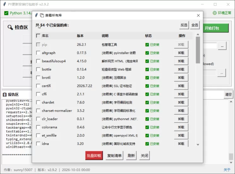235x174 pixels.
Task: Click the 卸载 button for clr_loader
Action: (x=181, y=119)
